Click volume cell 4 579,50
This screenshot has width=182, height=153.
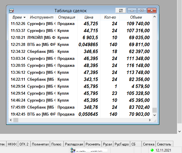tap(140, 86)
